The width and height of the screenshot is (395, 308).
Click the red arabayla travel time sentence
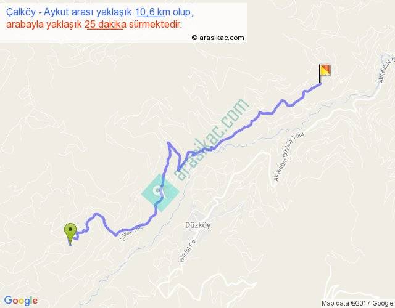click(x=94, y=25)
